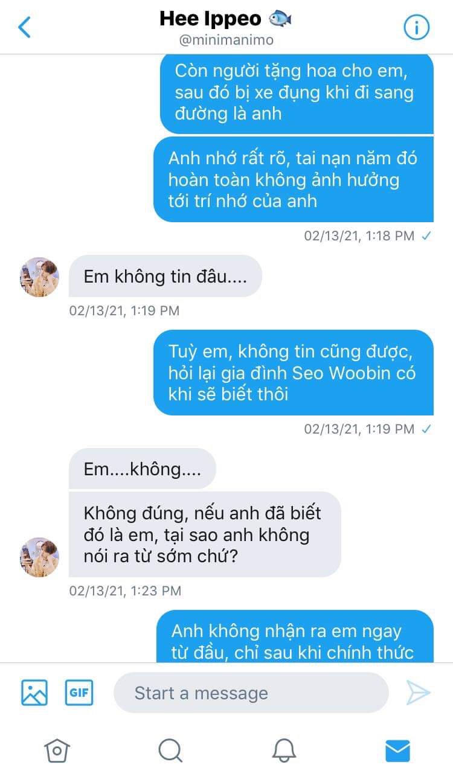Tap the 'Còn người tặng hoa cho em' bubble
This screenshot has width=453, height=782.
pyautogui.click(x=297, y=94)
